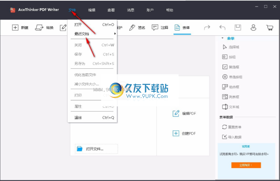Click Reset Form (重置表单)
The image size is (280, 181).
[x=232, y=127]
